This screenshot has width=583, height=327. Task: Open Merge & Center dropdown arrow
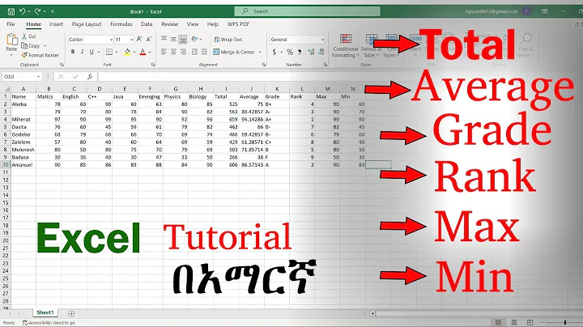(x=260, y=52)
